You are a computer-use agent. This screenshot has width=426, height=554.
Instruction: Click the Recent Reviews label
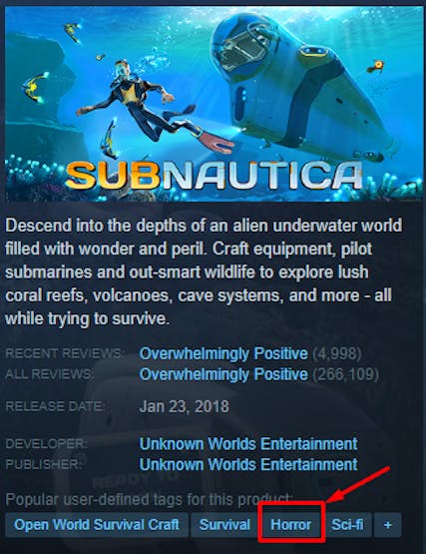coord(65,353)
